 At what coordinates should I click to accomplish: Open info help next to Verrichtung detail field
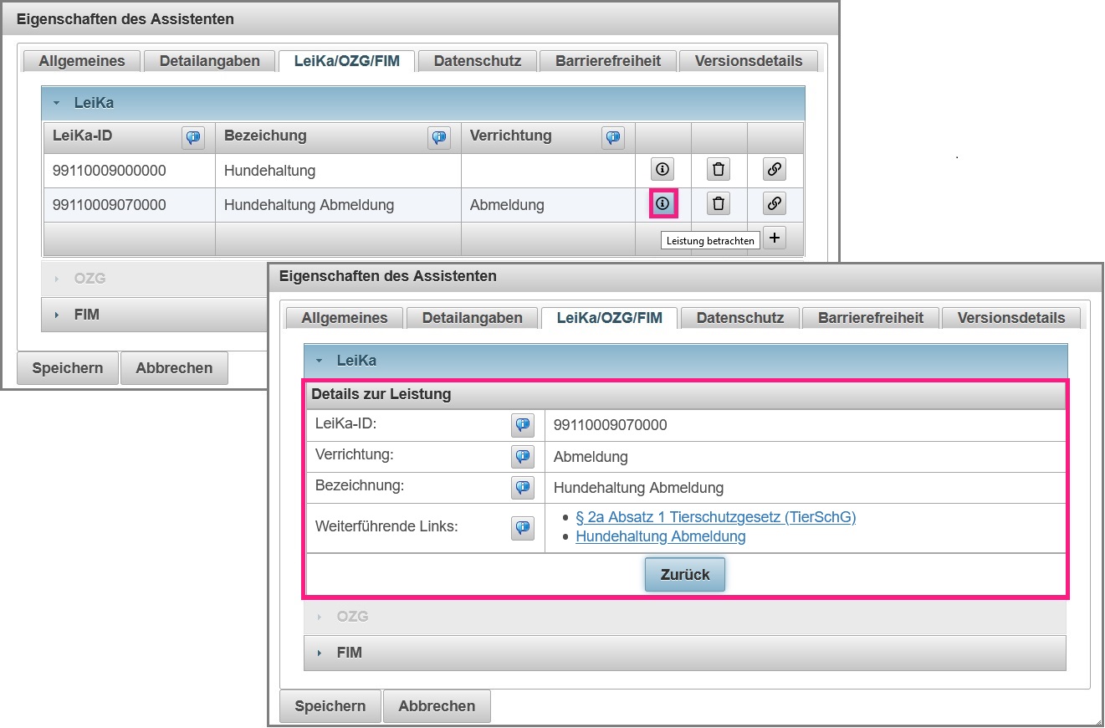523,457
